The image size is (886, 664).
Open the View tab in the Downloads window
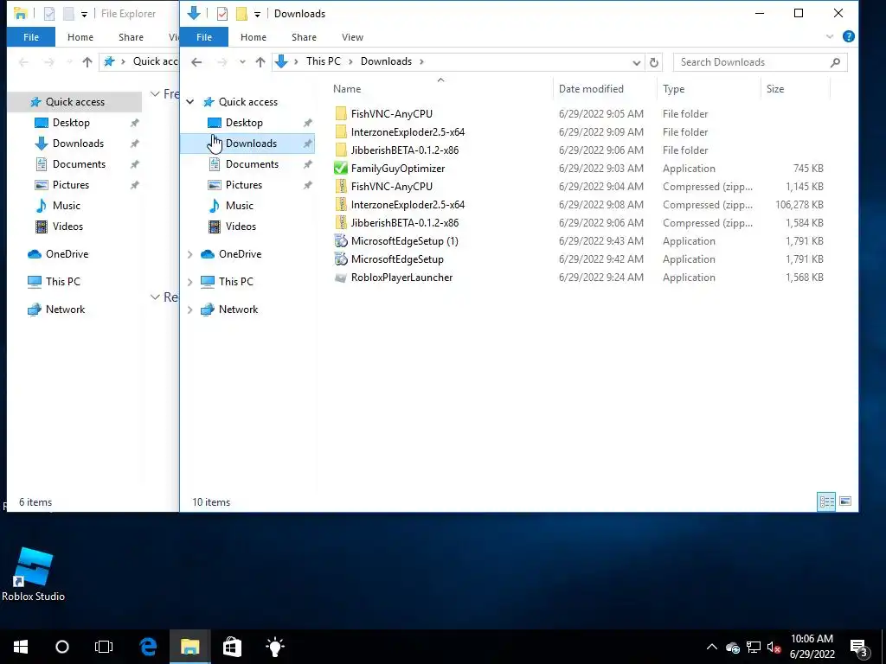click(x=353, y=37)
